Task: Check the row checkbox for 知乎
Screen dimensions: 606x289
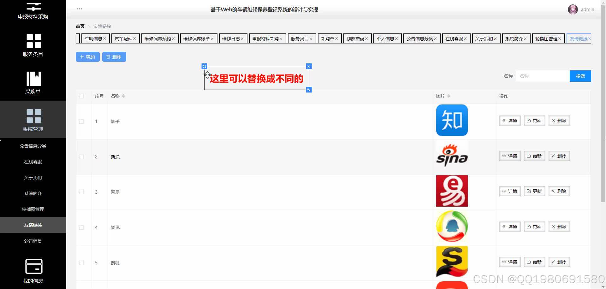Action: [x=81, y=121]
